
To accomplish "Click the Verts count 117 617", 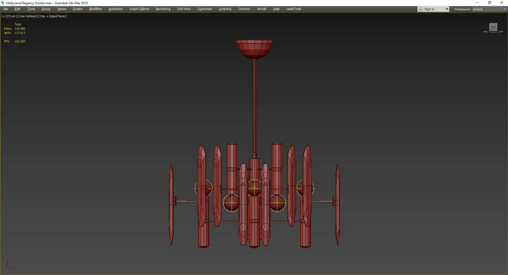I will pos(20,33).
